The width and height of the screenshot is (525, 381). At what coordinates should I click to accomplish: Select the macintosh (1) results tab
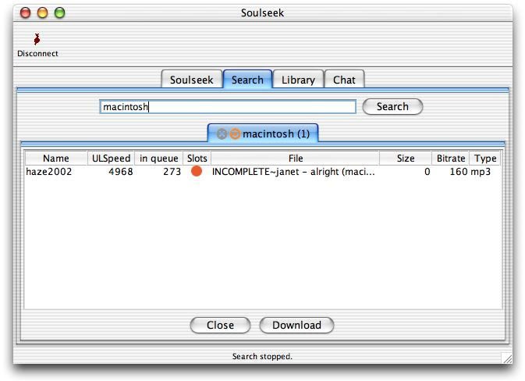263,134
